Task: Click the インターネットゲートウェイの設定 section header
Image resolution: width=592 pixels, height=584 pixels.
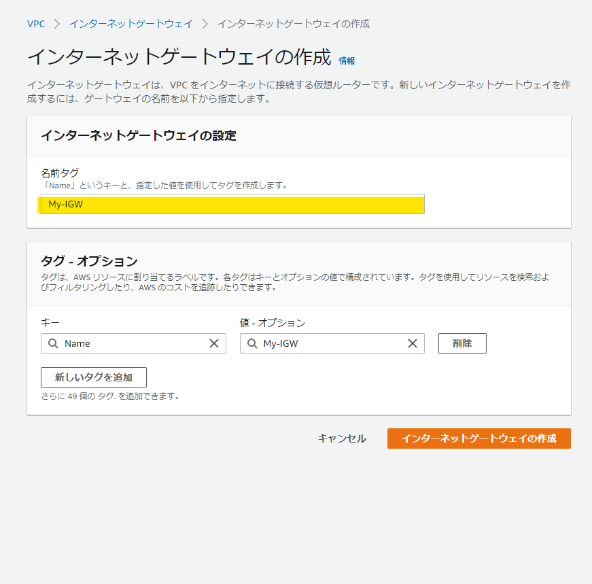Action: click(x=137, y=136)
